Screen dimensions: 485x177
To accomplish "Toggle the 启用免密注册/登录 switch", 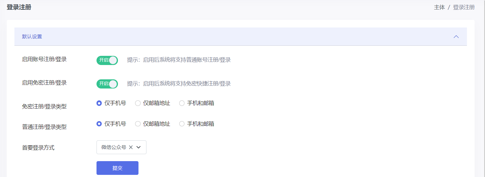I will point(107,84).
